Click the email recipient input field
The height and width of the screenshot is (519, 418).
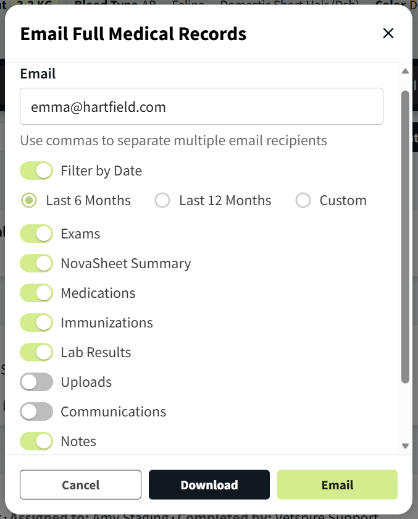(x=203, y=106)
